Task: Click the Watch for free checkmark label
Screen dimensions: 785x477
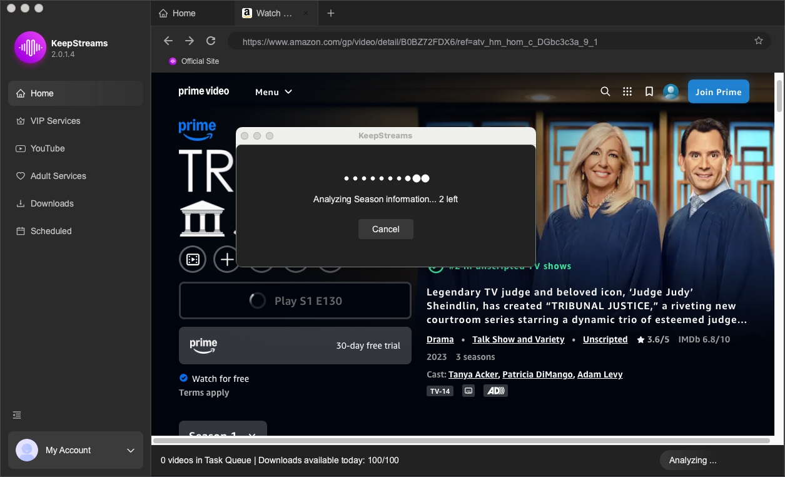Action: [x=214, y=379]
